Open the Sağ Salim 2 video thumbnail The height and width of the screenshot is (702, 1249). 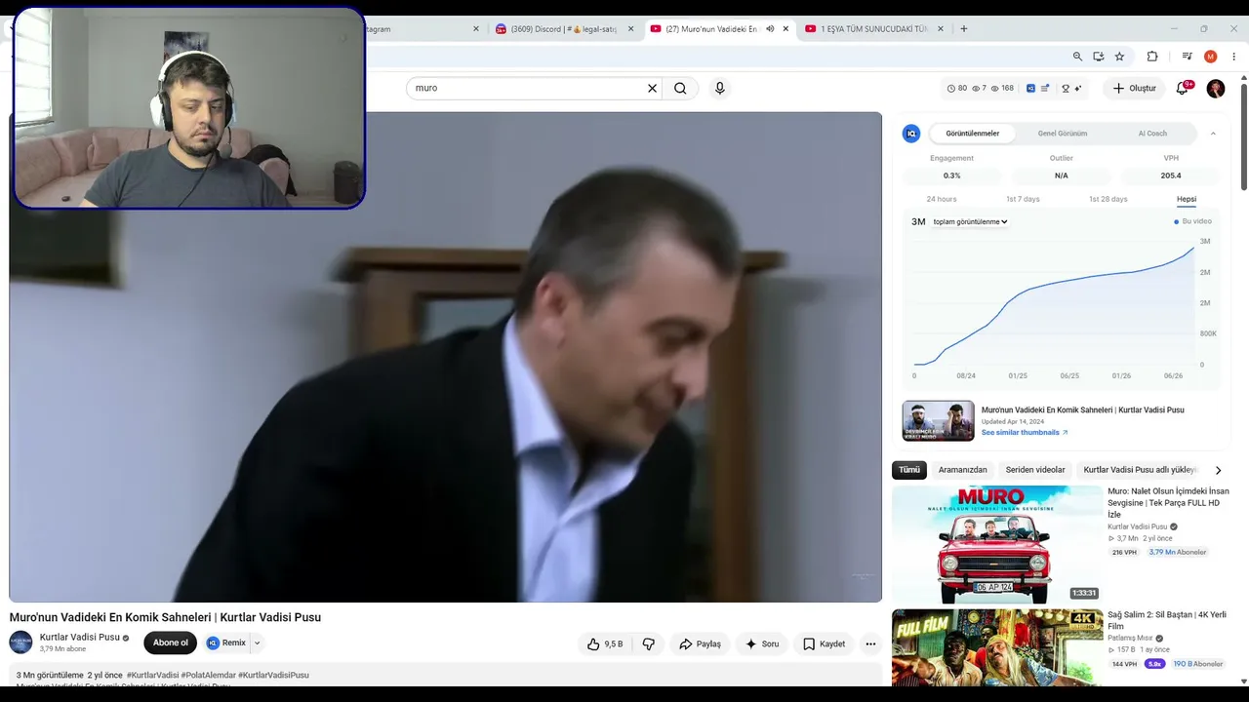pos(997,648)
